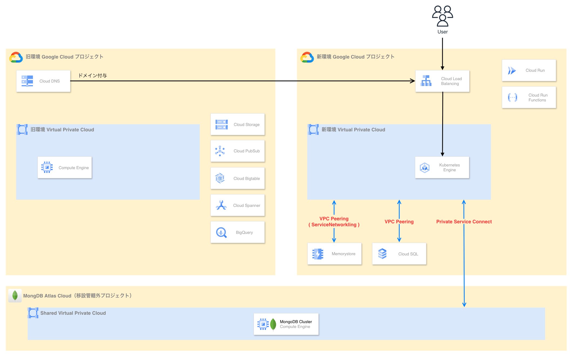Select the Memorystore icon
The image size is (572, 356).
coord(318,254)
